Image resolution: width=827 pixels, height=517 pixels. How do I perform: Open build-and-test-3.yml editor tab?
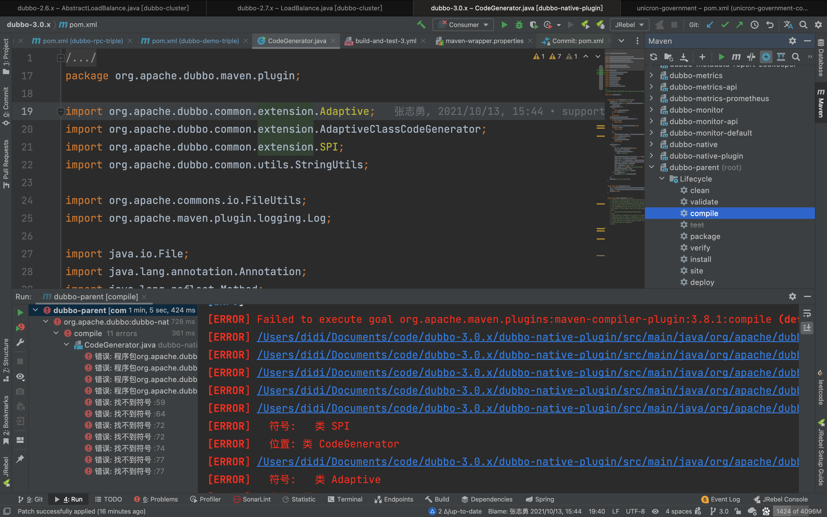[385, 41]
